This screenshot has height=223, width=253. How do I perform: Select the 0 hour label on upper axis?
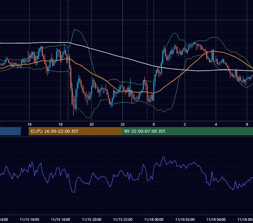click(x=154, y=124)
